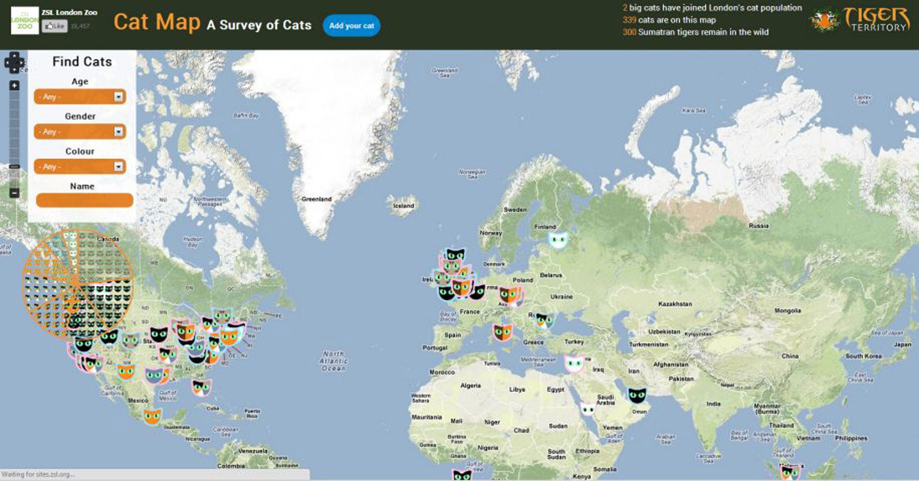Select the white cat marker near Iraq

(x=574, y=363)
